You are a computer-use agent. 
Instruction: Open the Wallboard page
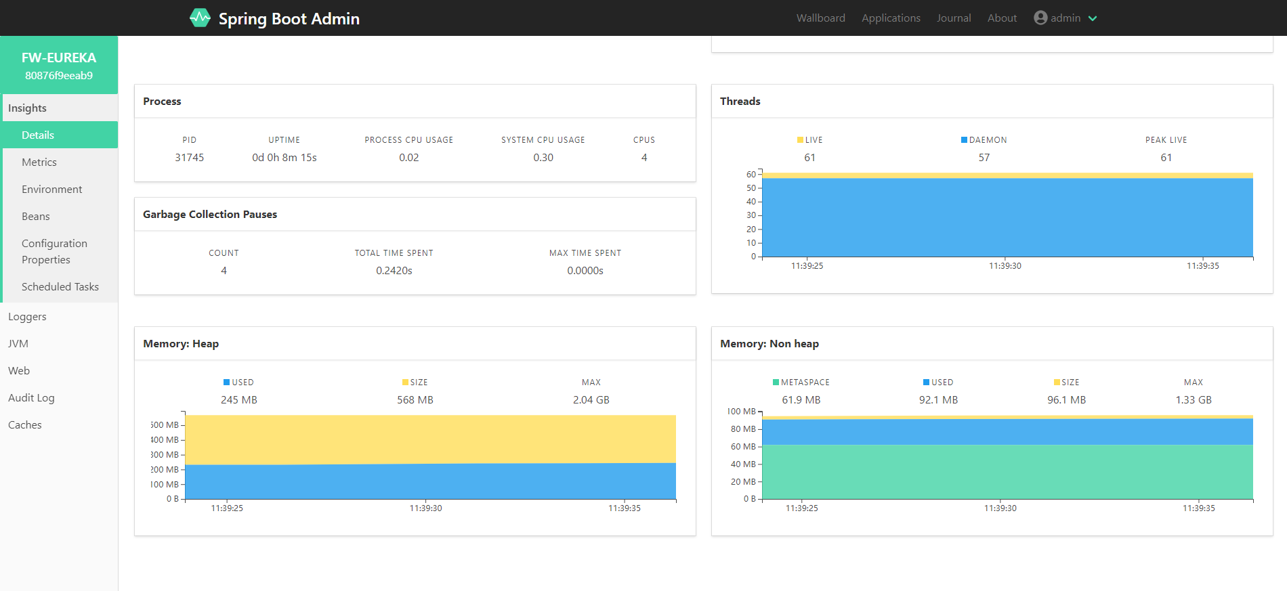pyautogui.click(x=820, y=18)
